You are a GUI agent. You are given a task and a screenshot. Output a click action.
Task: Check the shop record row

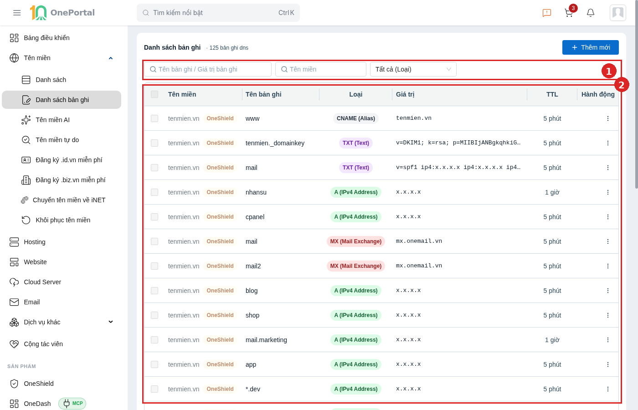pos(154,315)
